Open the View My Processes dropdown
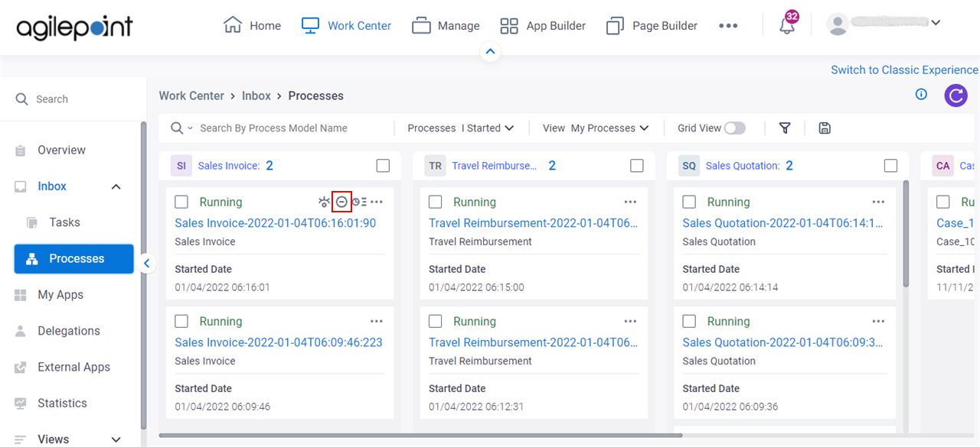The image size is (980, 447). tap(596, 128)
